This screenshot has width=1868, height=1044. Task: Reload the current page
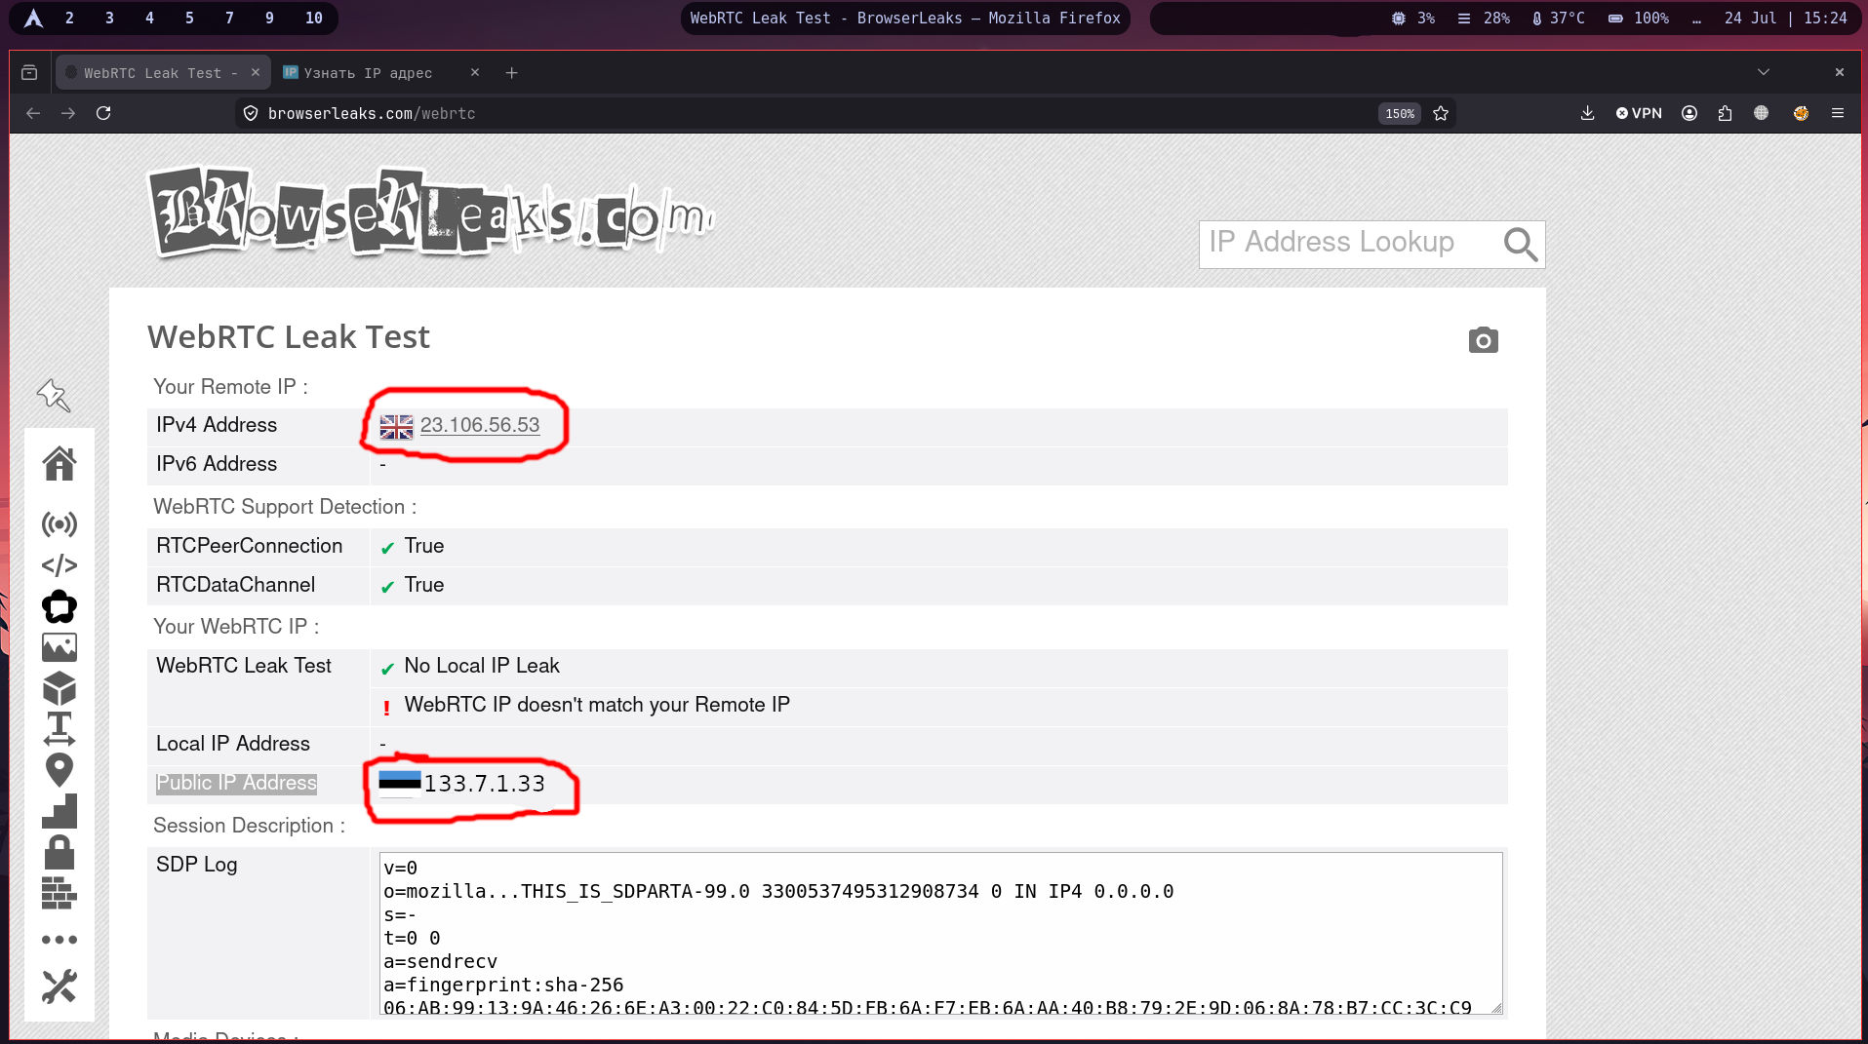(x=103, y=114)
